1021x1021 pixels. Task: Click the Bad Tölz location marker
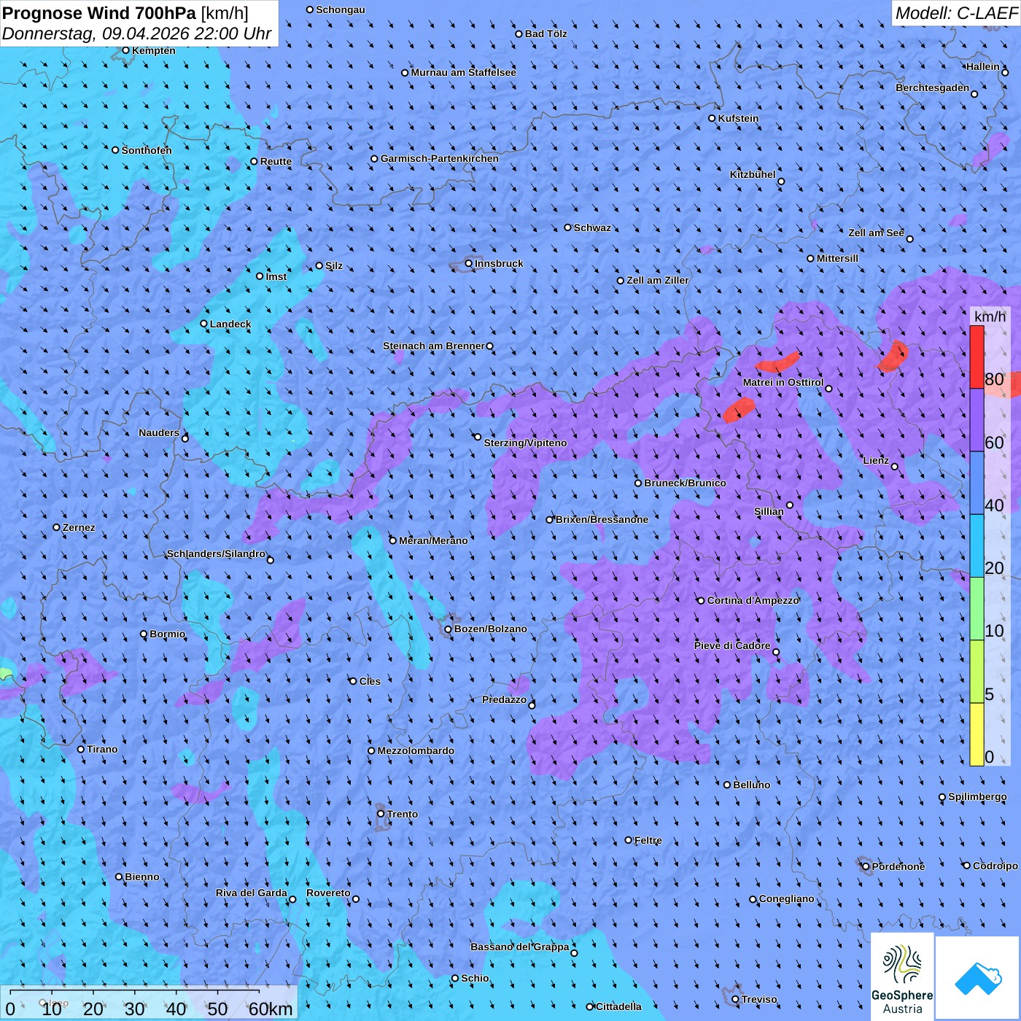tap(519, 34)
